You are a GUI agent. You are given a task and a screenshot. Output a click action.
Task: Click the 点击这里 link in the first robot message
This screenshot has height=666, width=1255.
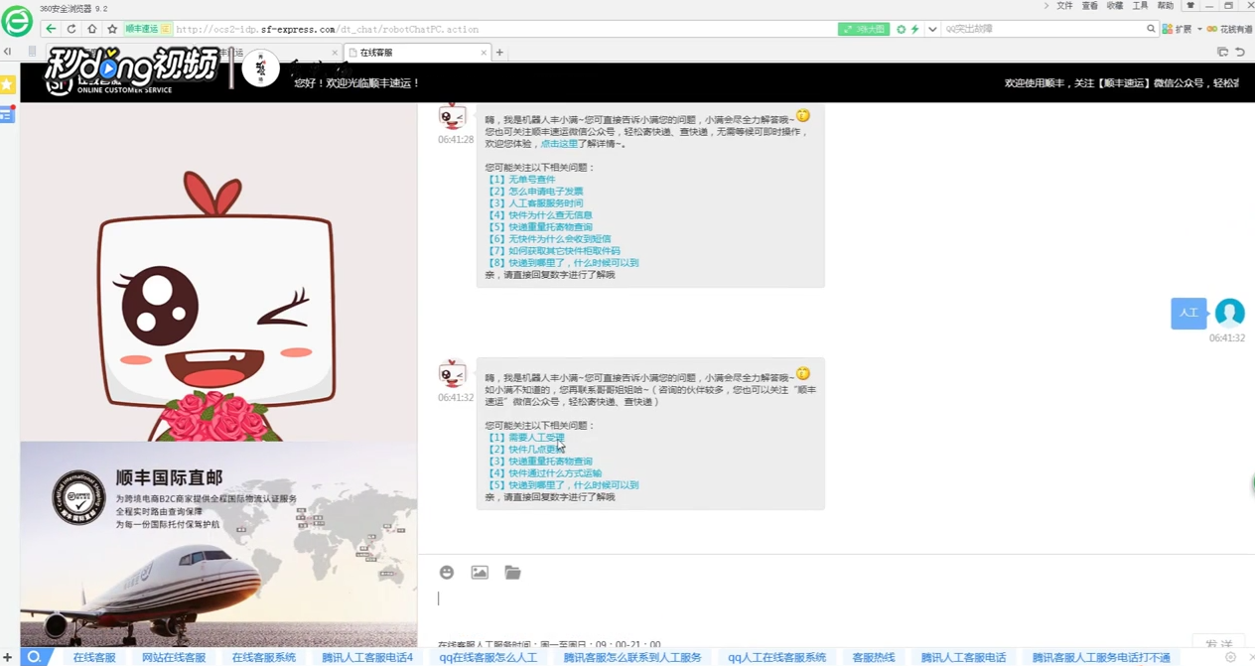coord(559,144)
